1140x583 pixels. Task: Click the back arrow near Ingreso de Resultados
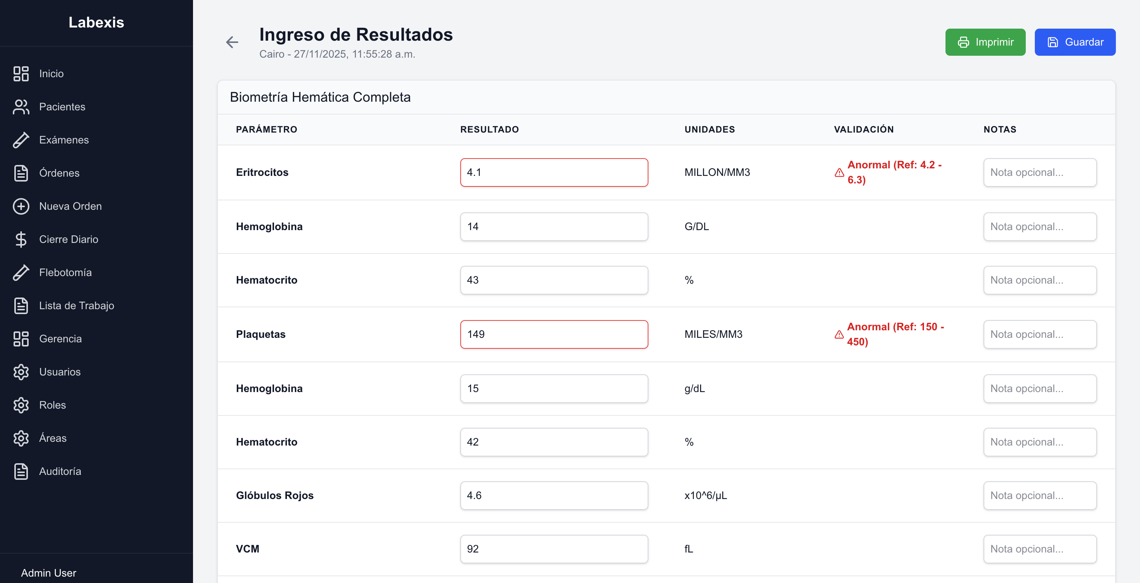click(x=232, y=42)
